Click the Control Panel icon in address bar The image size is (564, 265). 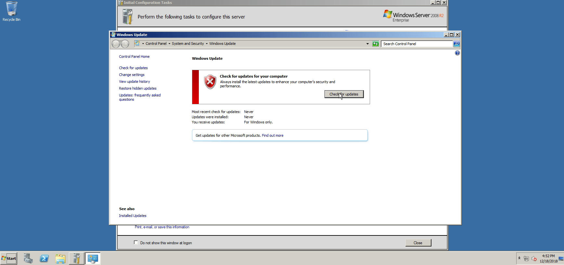tap(137, 44)
